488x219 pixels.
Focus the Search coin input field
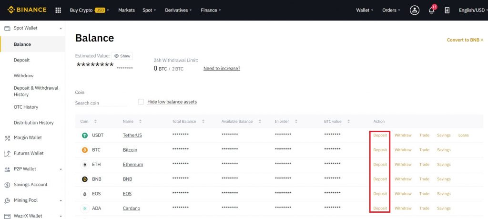point(101,103)
